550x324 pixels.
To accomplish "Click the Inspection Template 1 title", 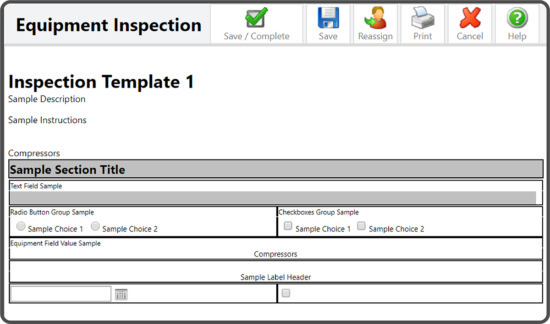I will click(x=101, y=82).
